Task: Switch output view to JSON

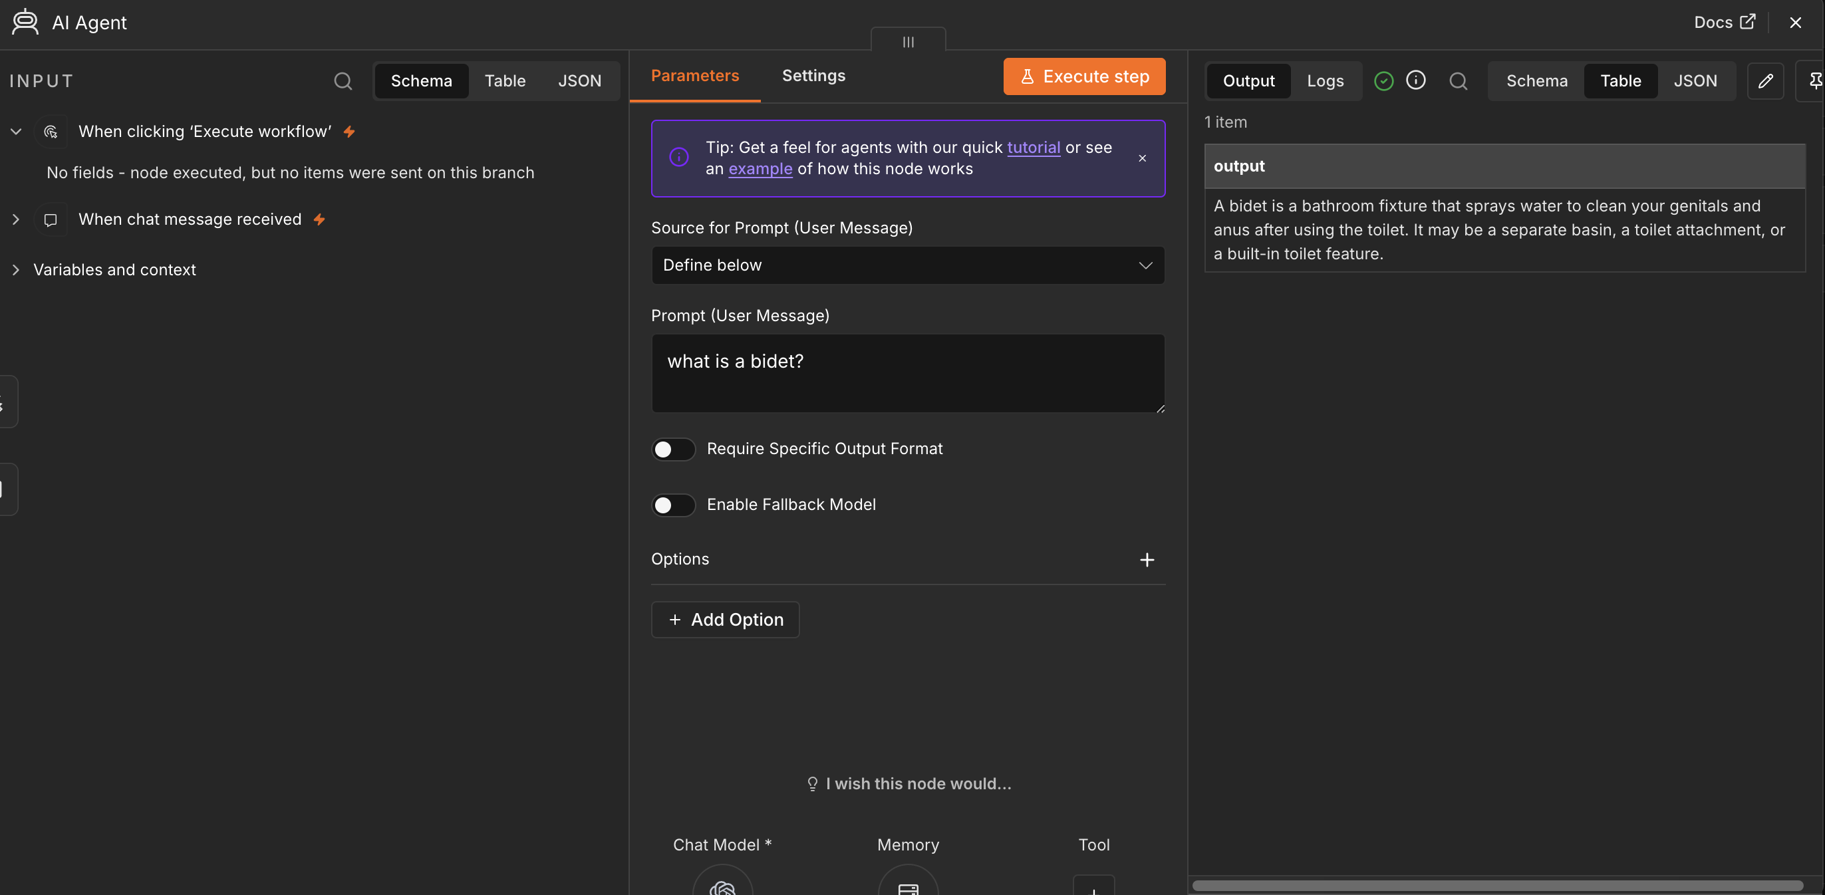Action: 1695,80
